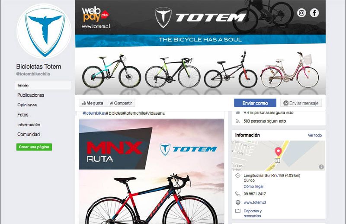This screenshot has height=224, width=346.
Task: Click the Instagram icon in cover banner
Action: click(301, 13)
